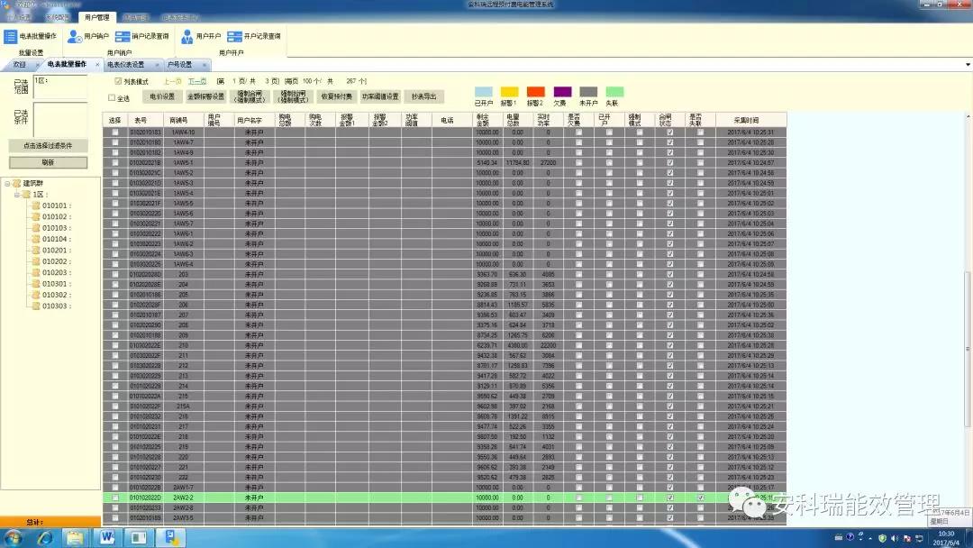Toggle the 列表模式 checkbox
The image size is (973, 548).
click(118, 81)
